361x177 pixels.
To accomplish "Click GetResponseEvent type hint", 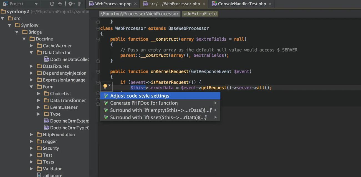I will [x=211, y=71].
